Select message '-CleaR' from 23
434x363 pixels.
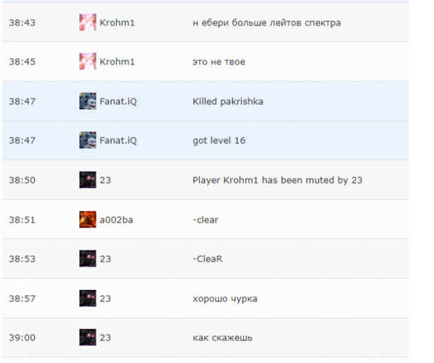(x=207, y=259)
